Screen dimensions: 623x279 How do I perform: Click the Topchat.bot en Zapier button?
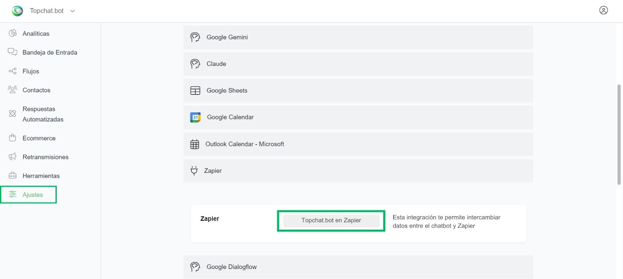pyautogui.click(x=331, y=221)
